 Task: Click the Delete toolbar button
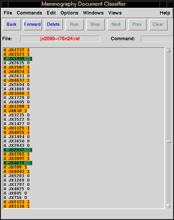54,25
